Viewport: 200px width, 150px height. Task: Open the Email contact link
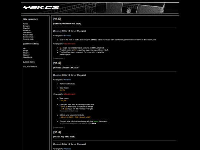[x=25, y=51]
